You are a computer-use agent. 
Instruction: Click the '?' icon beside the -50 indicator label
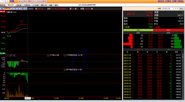[65, 70]
